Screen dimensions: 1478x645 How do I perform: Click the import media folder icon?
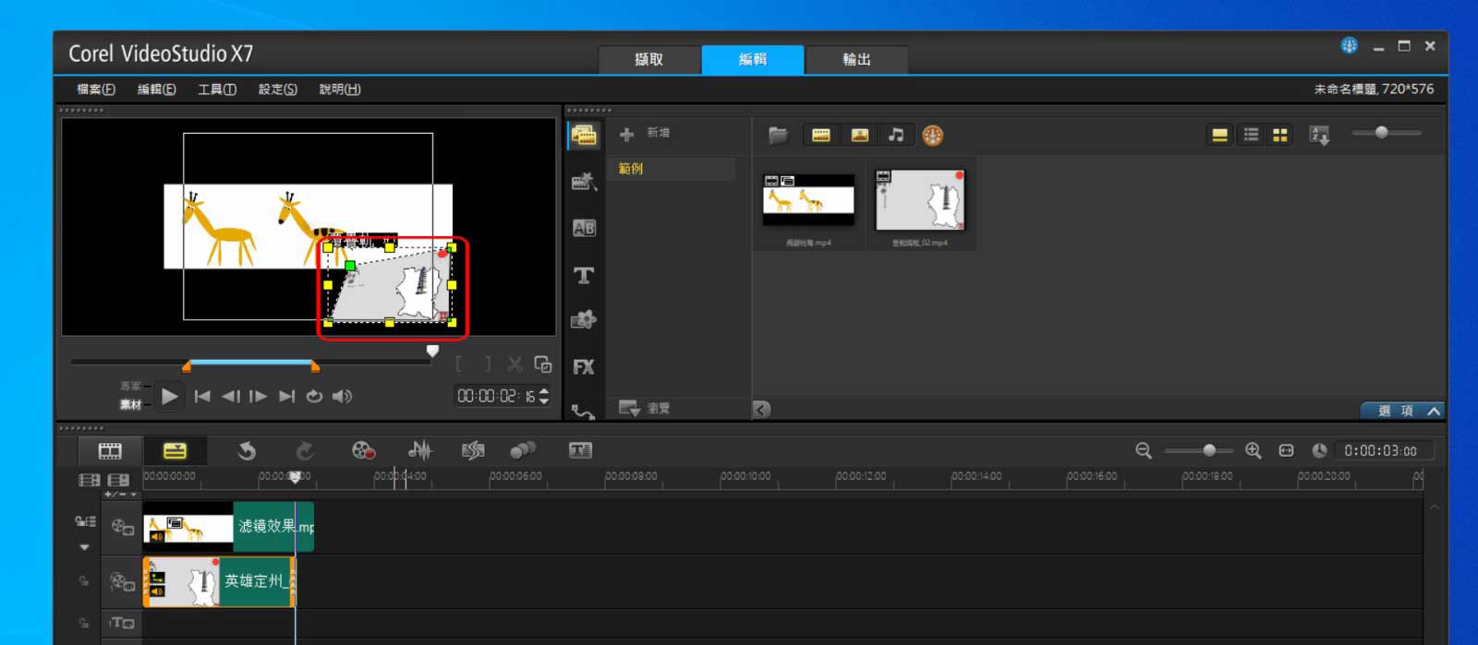pos(779,136)
